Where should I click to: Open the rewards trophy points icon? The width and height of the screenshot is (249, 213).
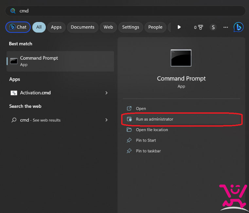point(199,27)
